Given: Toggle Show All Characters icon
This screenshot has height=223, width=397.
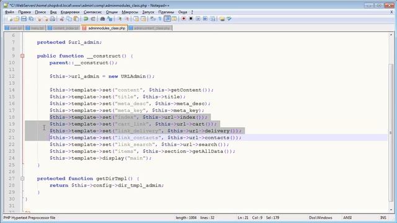Looking at the screenshot, I should tap(160, 19).
